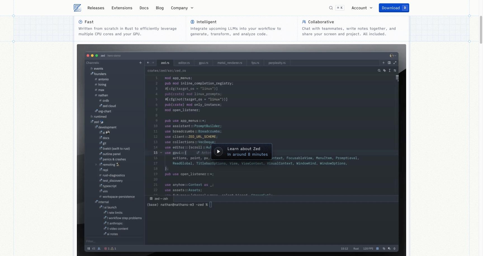Click the error count indicator in the status bar
Viewport: 483px width, 256px height.
click(107, 248)
